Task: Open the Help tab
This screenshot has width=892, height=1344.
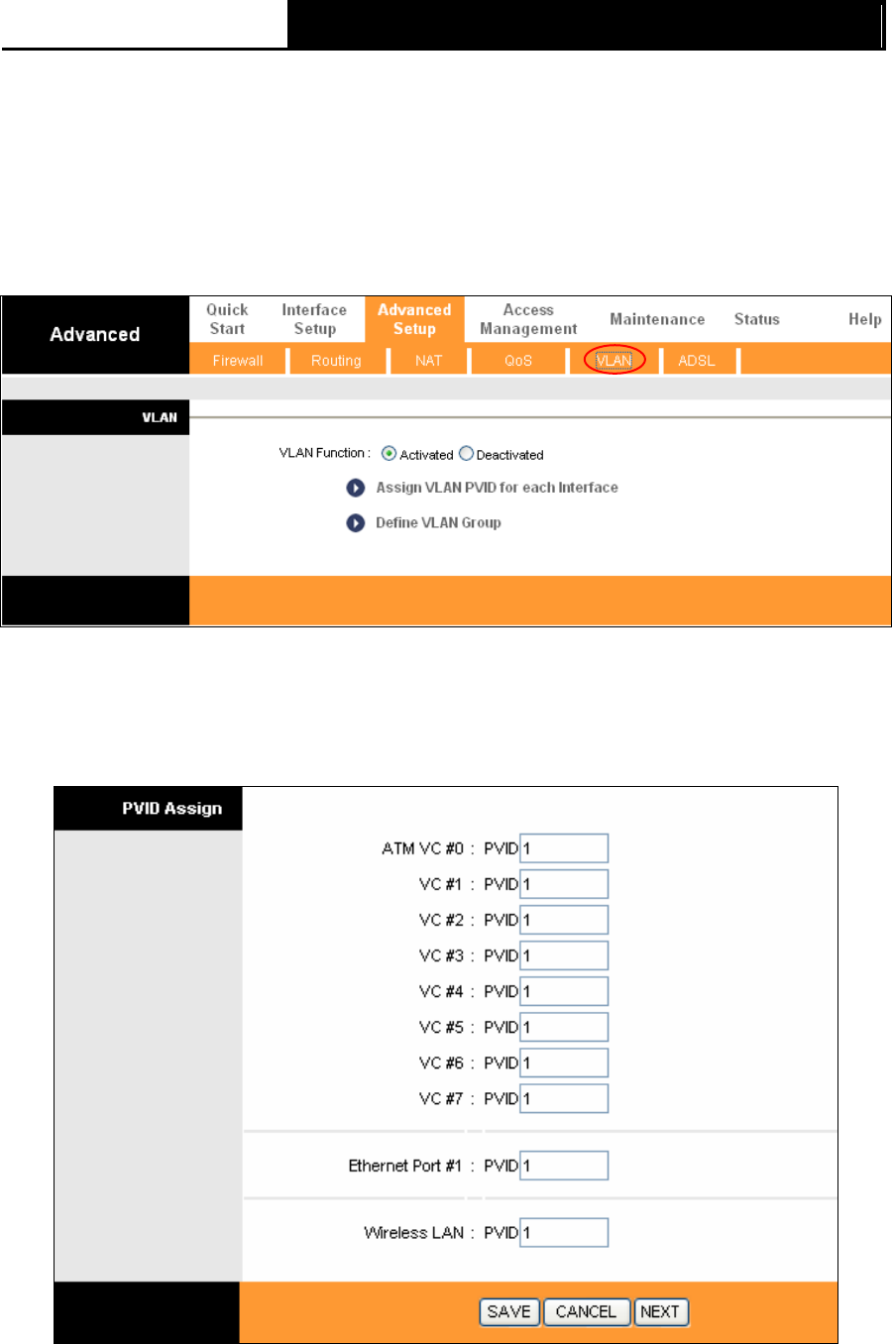Action: tap(864, 319)
